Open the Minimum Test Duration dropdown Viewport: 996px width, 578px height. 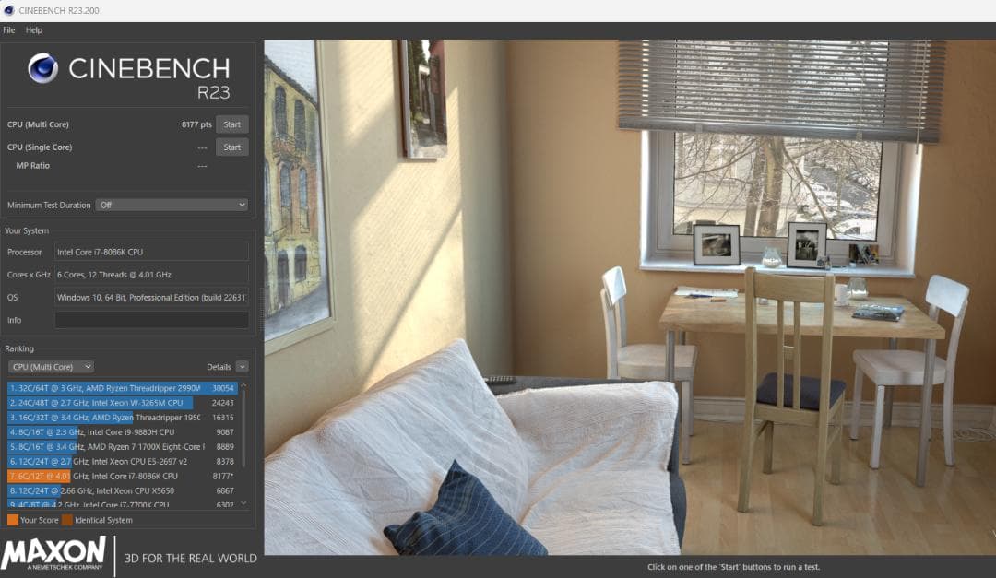coord(172,205)
